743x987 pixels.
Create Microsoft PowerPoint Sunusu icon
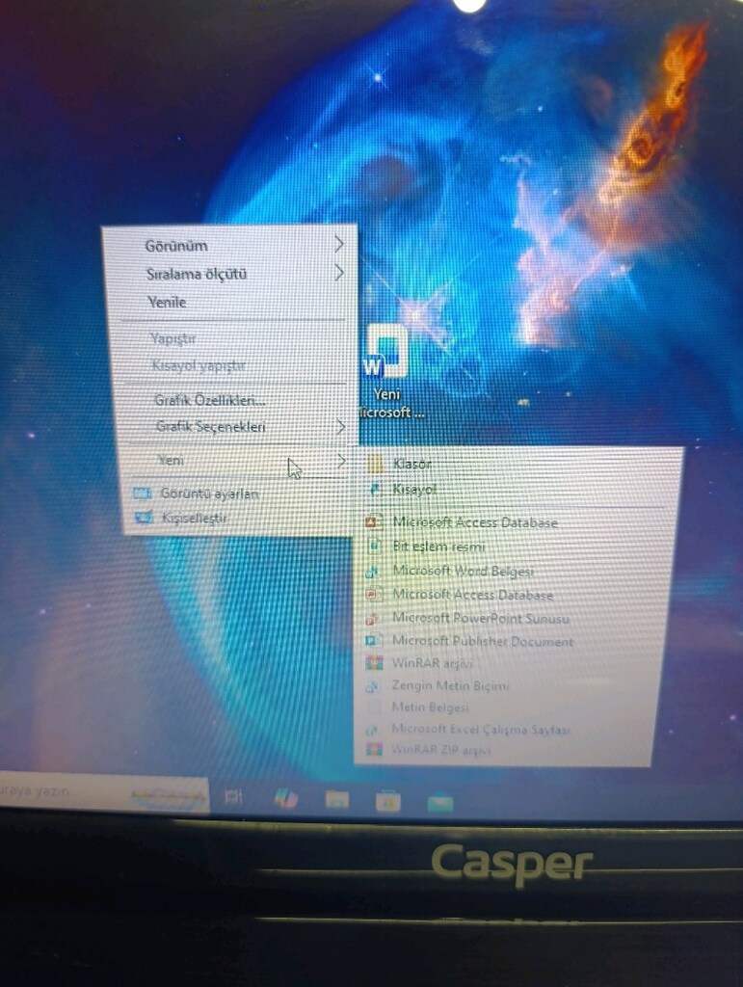(372, 618)
